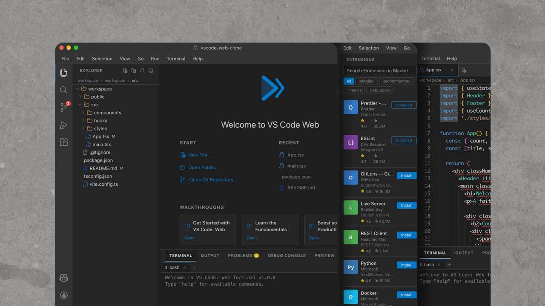
Task: Install the Live Server extension
Action: (407, 205)
